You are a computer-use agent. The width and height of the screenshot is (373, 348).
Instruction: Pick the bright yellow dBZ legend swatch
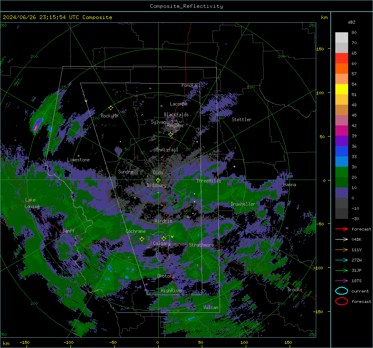pyautogui.click(x=342, y=89)
